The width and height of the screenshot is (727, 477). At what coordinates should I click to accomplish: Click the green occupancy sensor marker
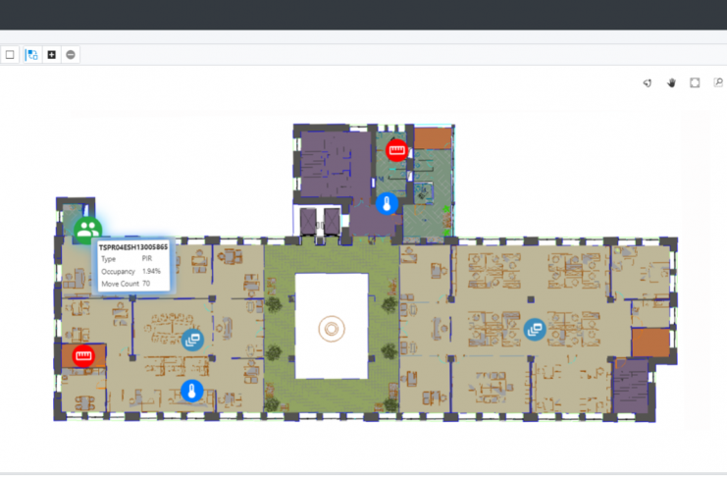87,230
